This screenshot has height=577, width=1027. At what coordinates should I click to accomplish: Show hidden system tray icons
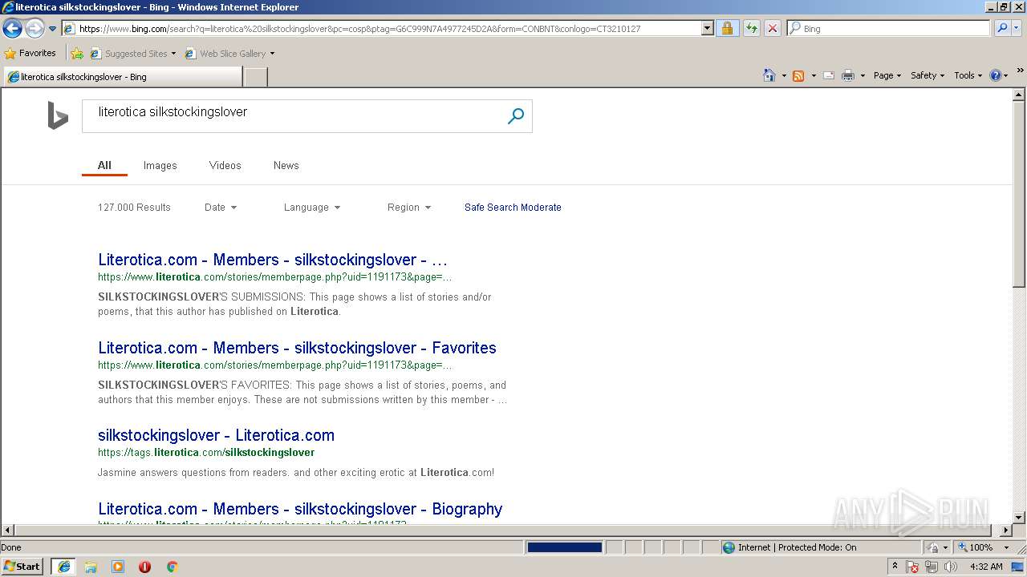click(x=895, y=567)
